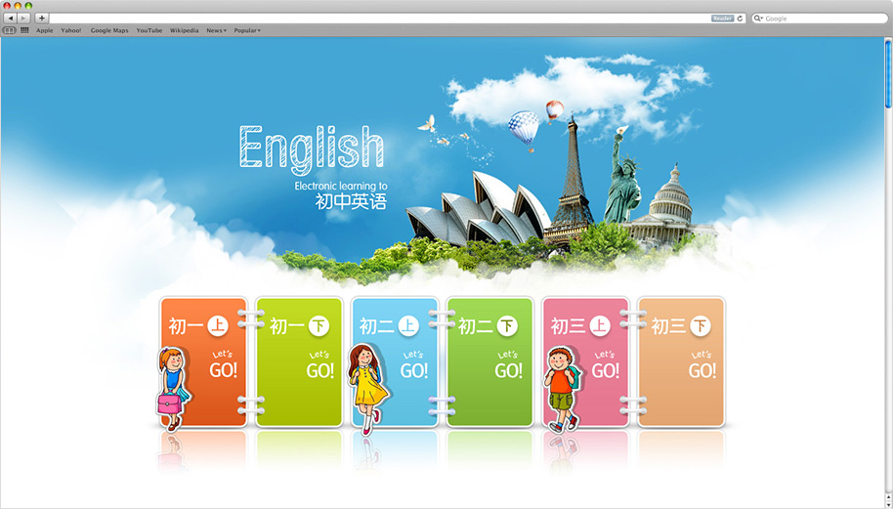Click the browser back arrow button
The image size is (893, 509).
point(10,19)
